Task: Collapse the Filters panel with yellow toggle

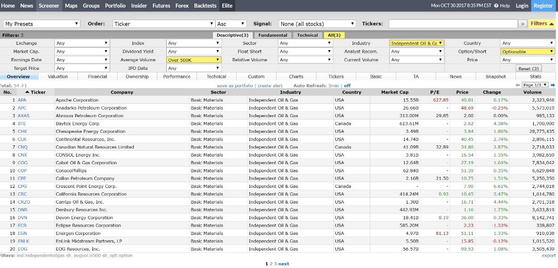Action: point(542,24)
